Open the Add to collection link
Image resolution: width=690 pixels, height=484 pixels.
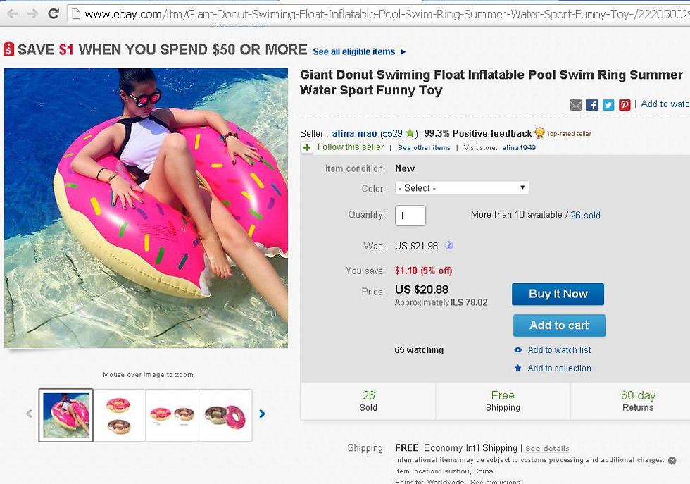[559, 368]
